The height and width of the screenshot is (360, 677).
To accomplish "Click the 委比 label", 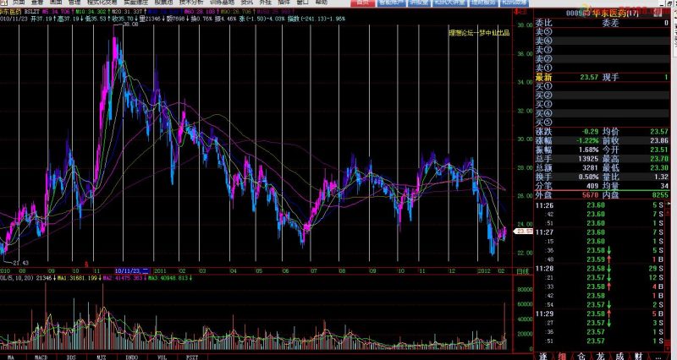I will click(x=543, y=23).
